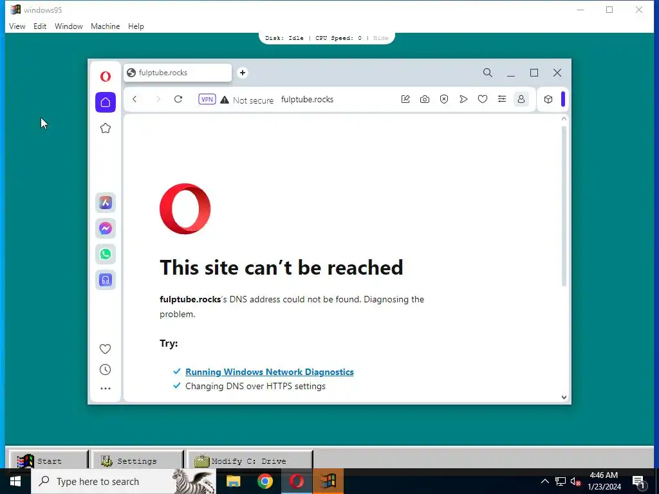The image size is (659, 494).
Task: Click Running Windows Network Diagnostics link
Action: pyautogui.click(x=270, y=372)
